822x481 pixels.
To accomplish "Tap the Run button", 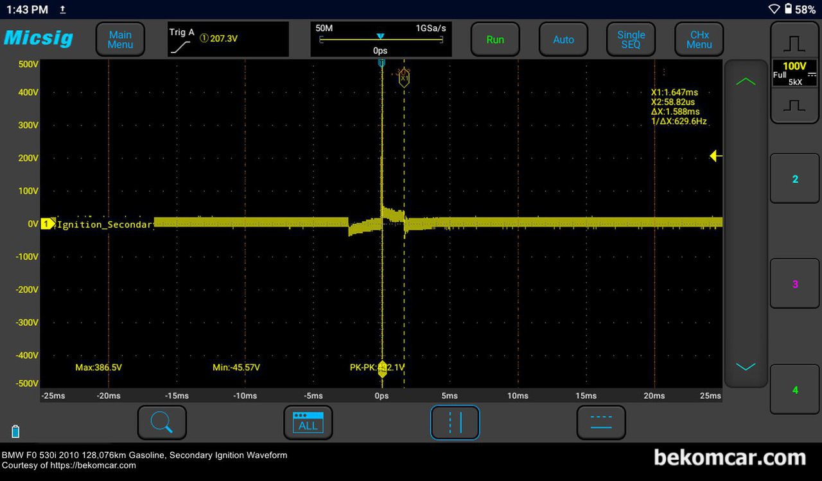I will point(495,40).
